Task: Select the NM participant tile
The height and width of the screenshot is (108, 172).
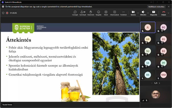Action: (x=163, y=75)
